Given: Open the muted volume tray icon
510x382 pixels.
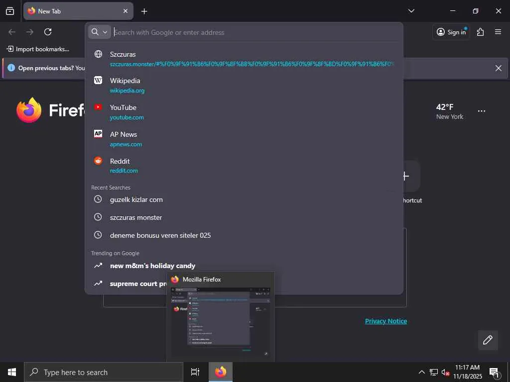Looking at the screenshot, I should [x=446, y=372].
